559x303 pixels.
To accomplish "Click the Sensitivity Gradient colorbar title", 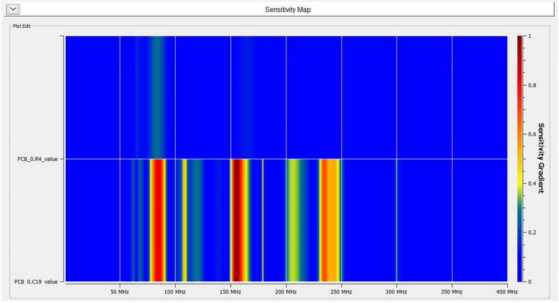I will 541,158.
